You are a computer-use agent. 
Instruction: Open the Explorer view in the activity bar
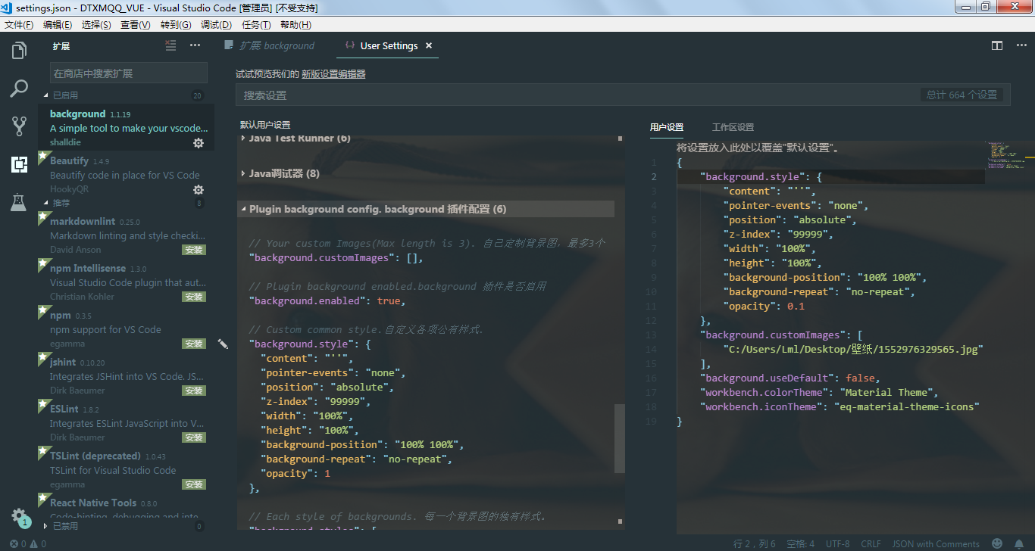click(x=19, y=51)
